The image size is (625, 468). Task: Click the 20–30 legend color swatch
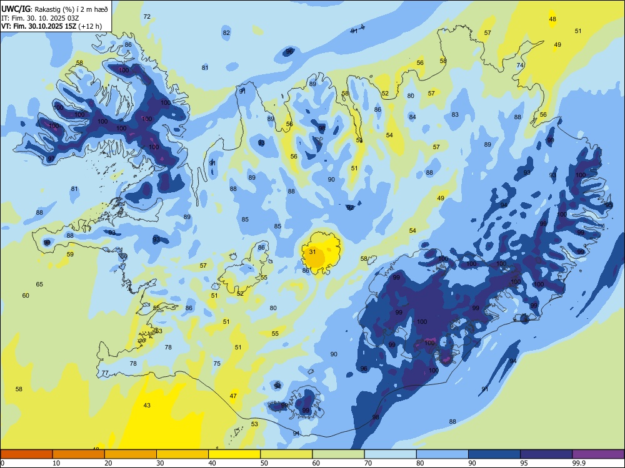(x=131, y=454)
